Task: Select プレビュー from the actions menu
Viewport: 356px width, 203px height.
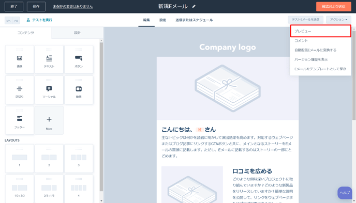Action: (321, 31)
